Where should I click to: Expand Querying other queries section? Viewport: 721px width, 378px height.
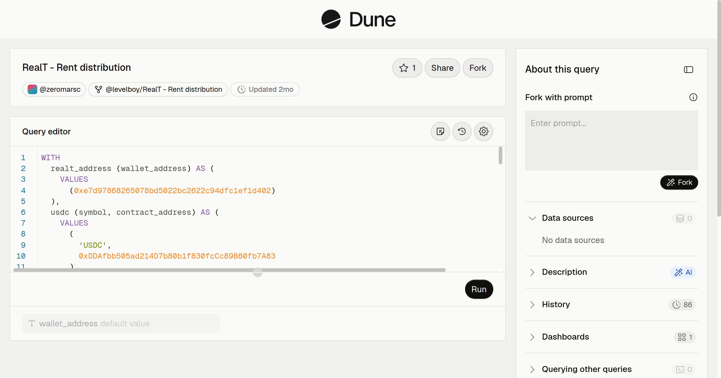(x=532, y=369)
